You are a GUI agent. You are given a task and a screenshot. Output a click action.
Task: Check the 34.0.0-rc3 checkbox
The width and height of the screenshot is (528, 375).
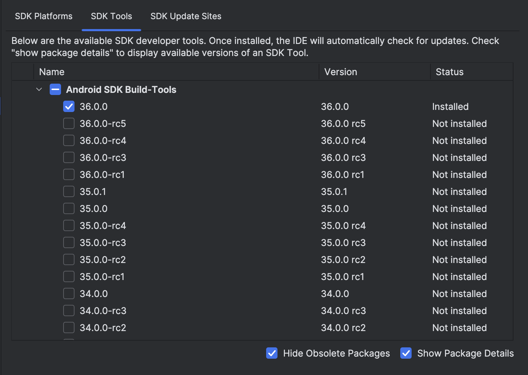coord(69,310)
